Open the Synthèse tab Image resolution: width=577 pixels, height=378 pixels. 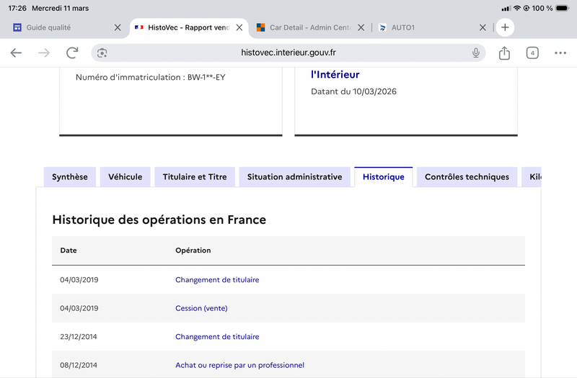point(69,176)
